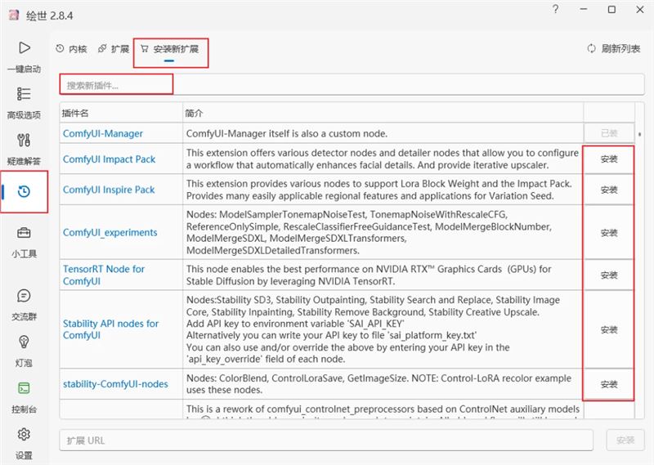Install ComfyUI_experiments extension
654x465 pixels.
coord(609,233)
